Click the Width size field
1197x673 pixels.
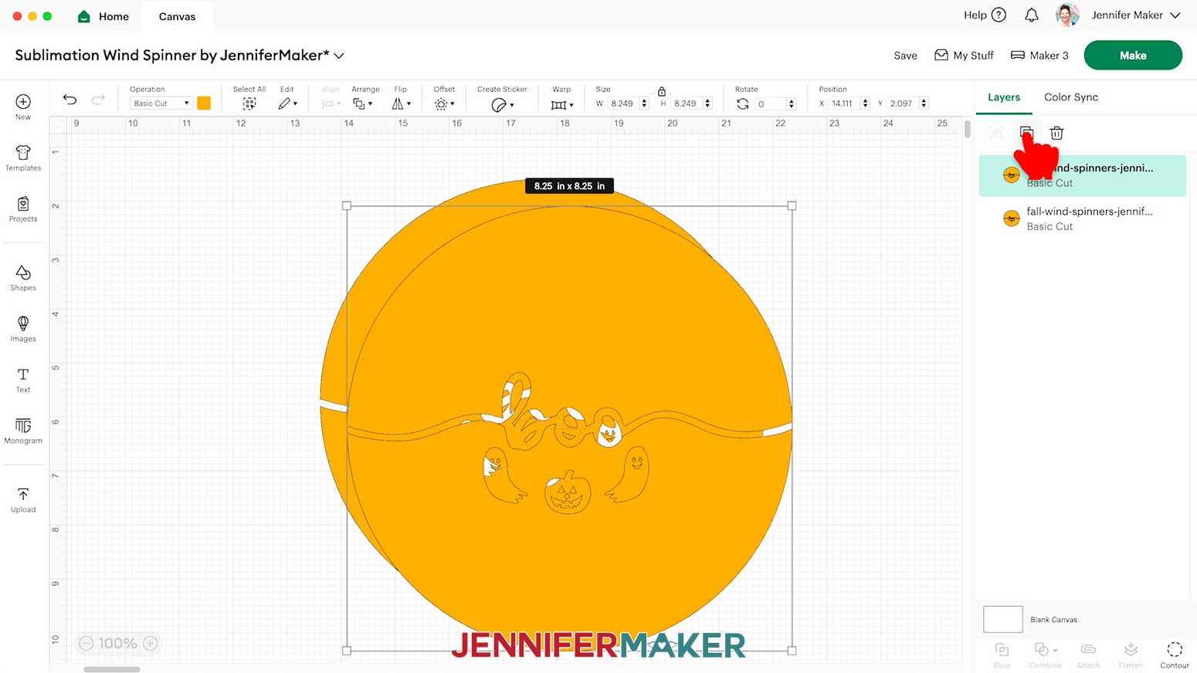pos(623,103)
